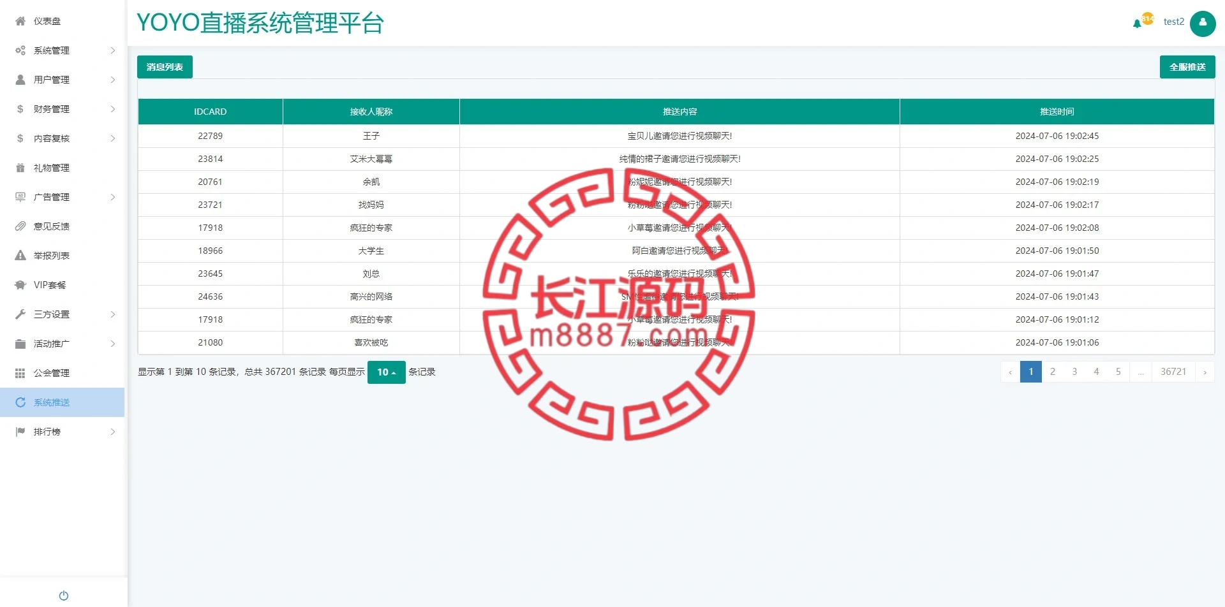Click the 系统推送 refresh icon
This screenshot has height=607, width=1225.
point(20,402)
